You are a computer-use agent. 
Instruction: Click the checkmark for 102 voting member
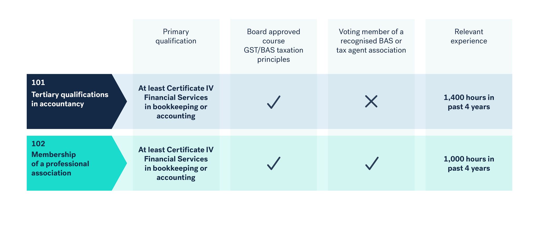[372, 163]
